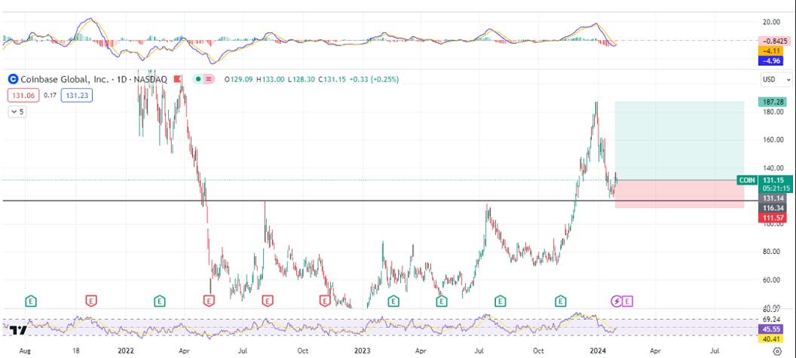Click the TradingView logo in the bottom corner
This screenshot has width=796, height=358.
tap(20, 331)
